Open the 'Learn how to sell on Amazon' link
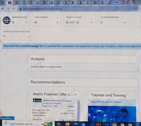The height and width of the screenshot is (126, 141). [x=106, y=102]
